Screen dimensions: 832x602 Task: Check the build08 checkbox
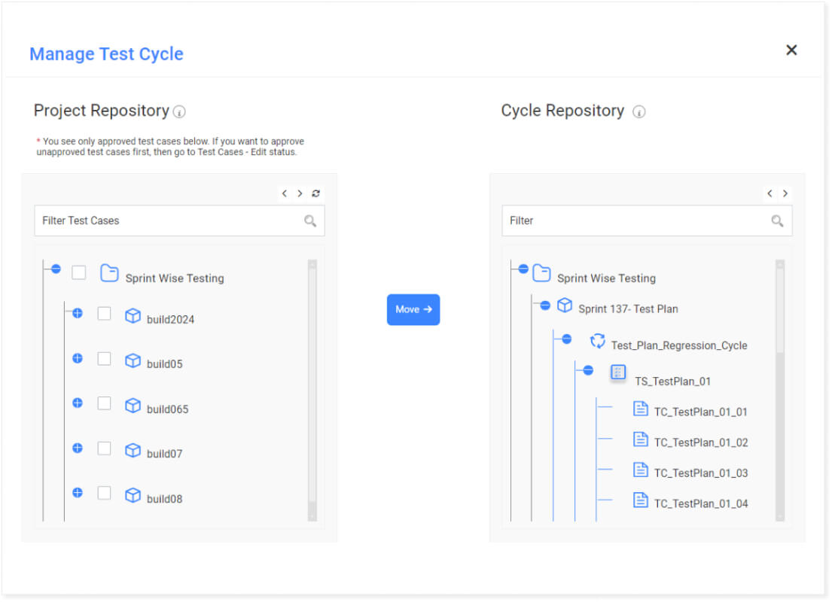click(104, 494)
